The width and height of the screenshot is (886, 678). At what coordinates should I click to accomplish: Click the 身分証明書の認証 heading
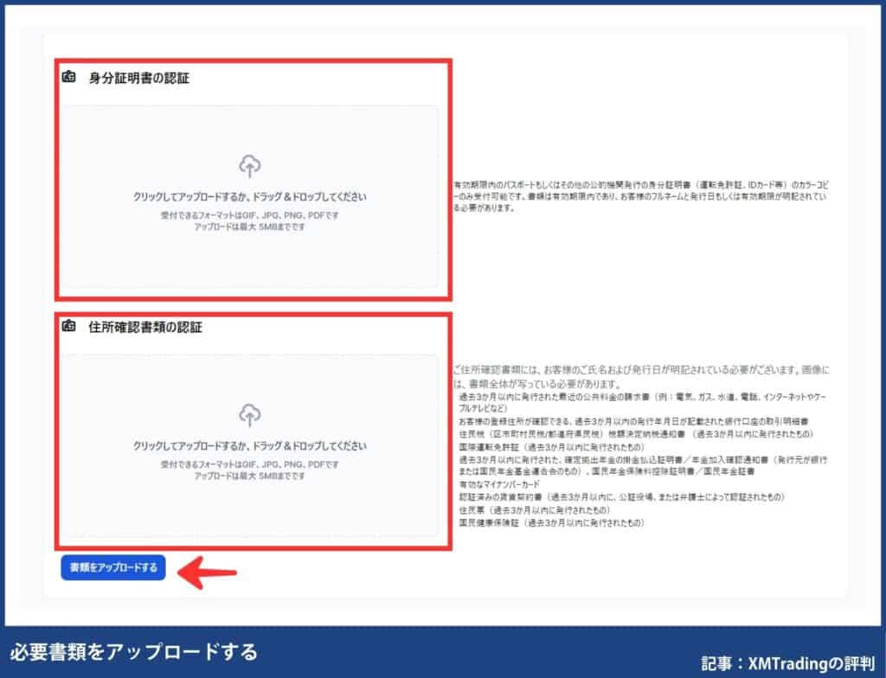click(x=139, y=78)
